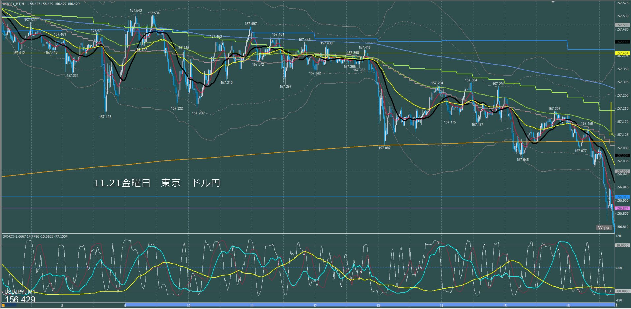Select the 11.21金曜日 東京 ドル円 text label
The image size is (631, 309).
click(157, 183)
